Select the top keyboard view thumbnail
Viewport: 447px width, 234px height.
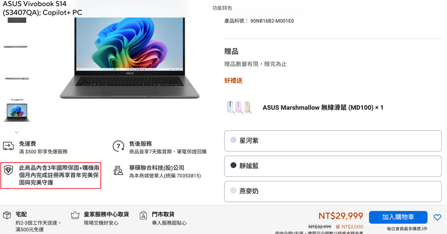[17, 20]
